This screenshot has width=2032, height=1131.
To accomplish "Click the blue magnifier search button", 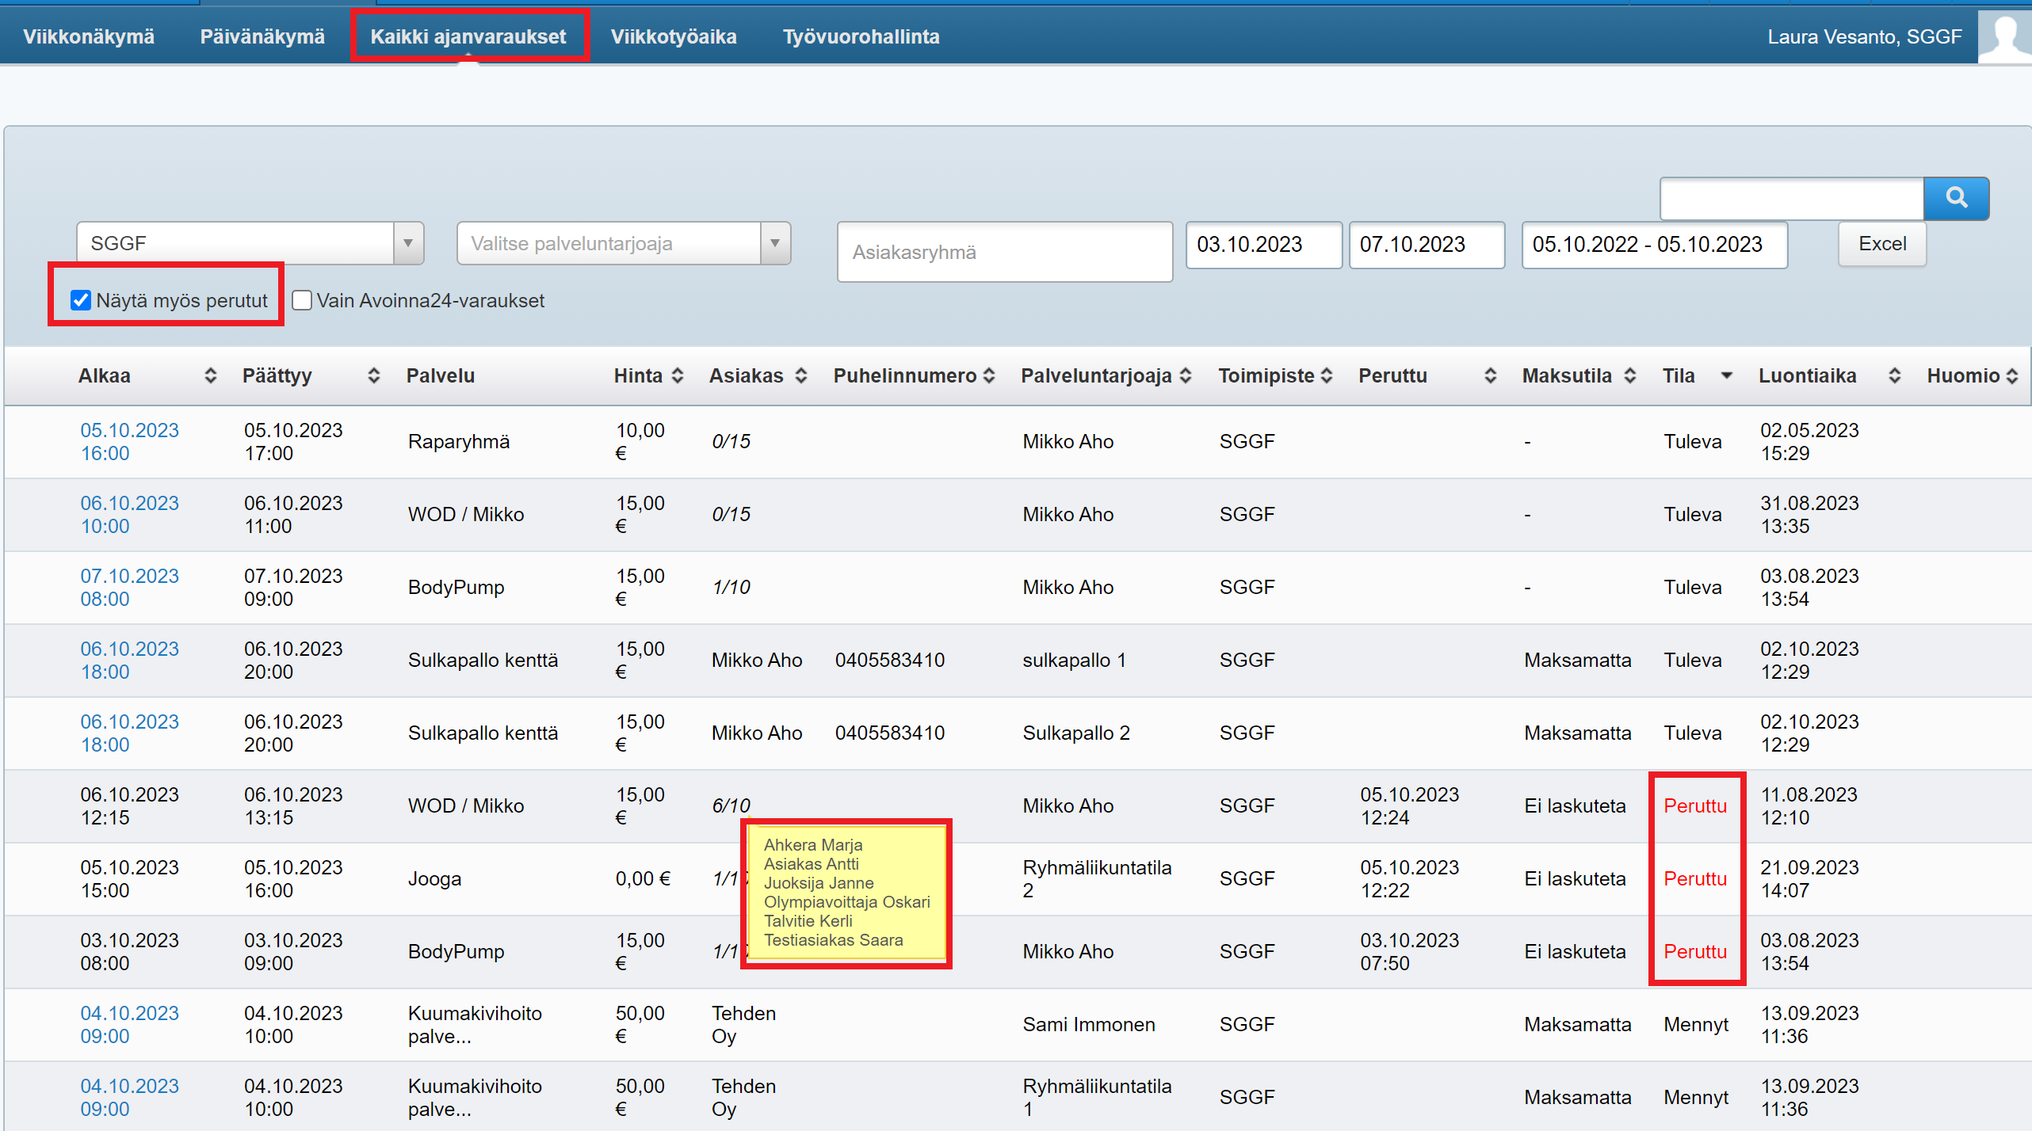I will click(1955, 198).
